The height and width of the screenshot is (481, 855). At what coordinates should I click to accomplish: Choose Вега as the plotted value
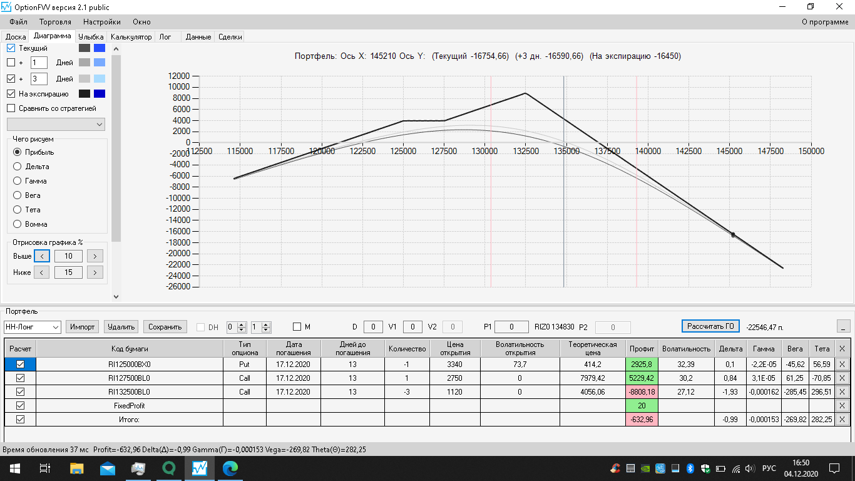click(x=18, y=195)
